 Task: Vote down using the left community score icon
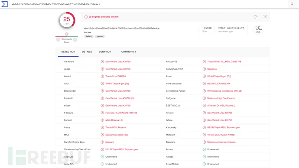(x=58, y=39)
